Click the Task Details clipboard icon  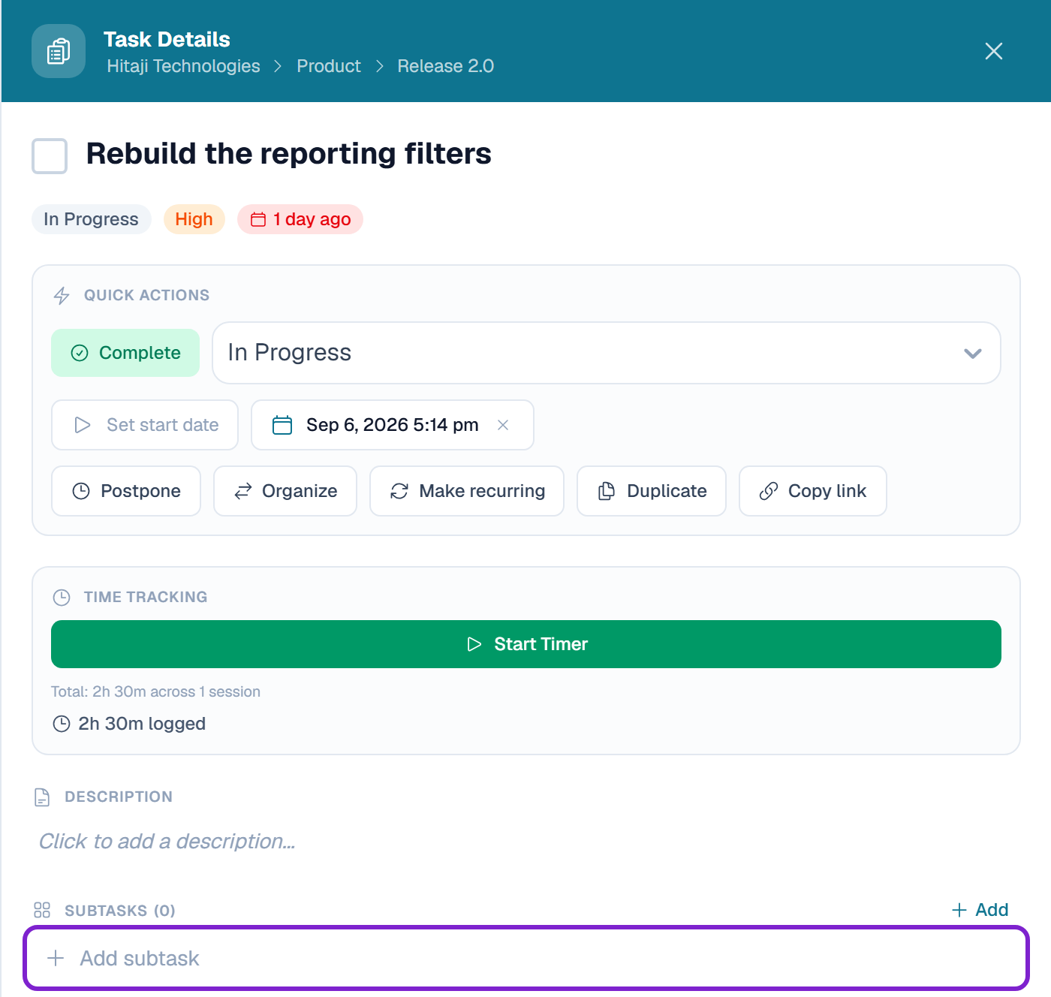pyautogui.click(x=59, y=51)
